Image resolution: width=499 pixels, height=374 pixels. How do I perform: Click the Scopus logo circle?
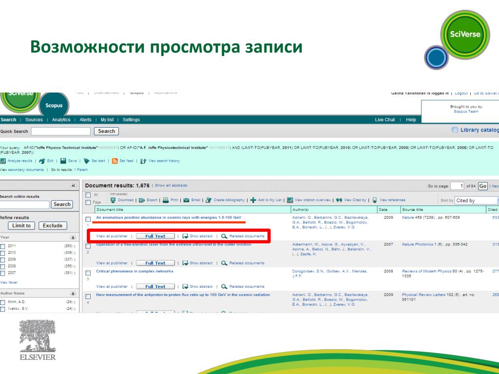pyautogui.click(x=54, y=105)
